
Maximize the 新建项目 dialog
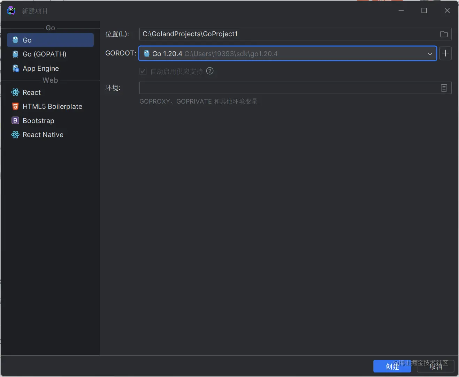click(x=424, y=10)
